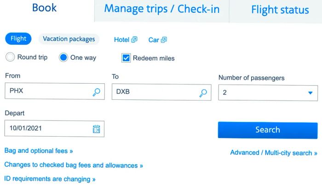Select the Round trip radio button
322x185 pixels.
point(10,57)
